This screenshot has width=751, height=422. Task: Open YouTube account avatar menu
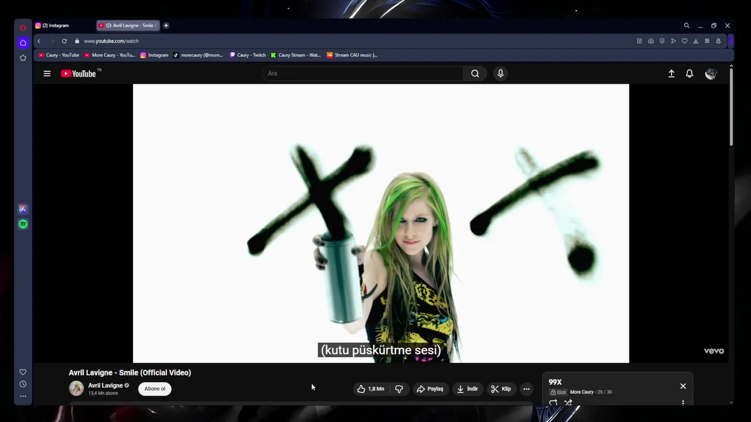point(711,74)
